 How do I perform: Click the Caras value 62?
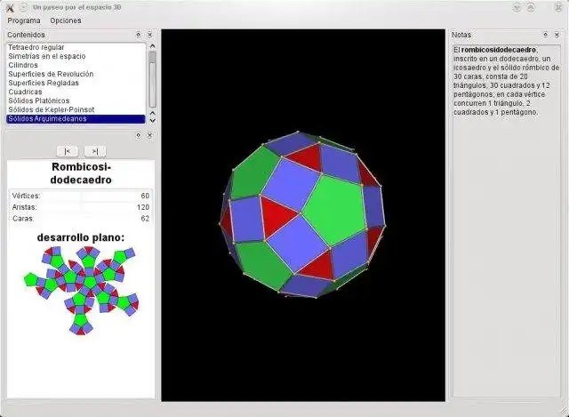pyautogui.click(x=145, y=219)
